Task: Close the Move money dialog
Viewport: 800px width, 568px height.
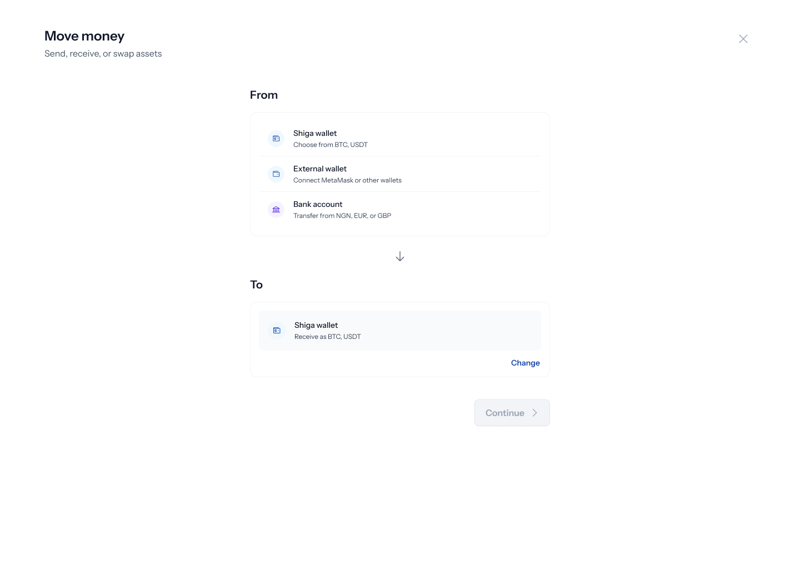Action: pos(743,39)
